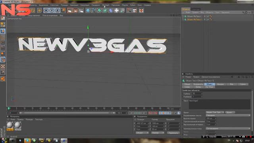Open the text alignment dropdown
Screen dimensions: 254x143
tap(228, 116)
